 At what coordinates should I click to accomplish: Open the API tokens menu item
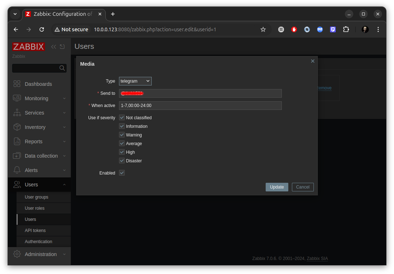tap(35, 230)
